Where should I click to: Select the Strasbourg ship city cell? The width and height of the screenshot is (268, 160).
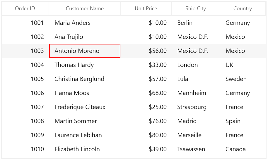pyautogui.click(x=196, y=107)
